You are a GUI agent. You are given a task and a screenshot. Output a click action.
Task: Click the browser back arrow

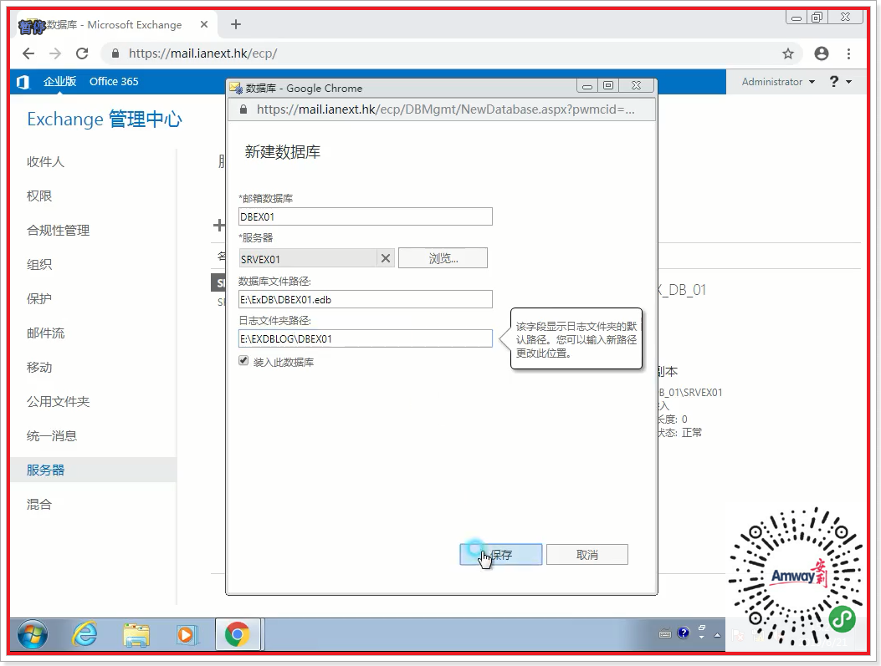[28, 53]
